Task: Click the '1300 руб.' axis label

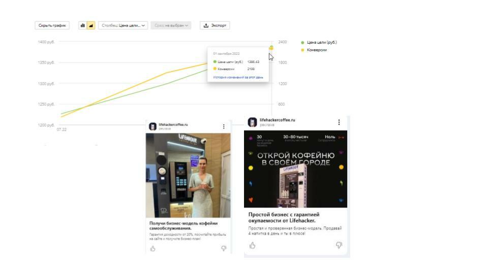Action: (46, 84)
